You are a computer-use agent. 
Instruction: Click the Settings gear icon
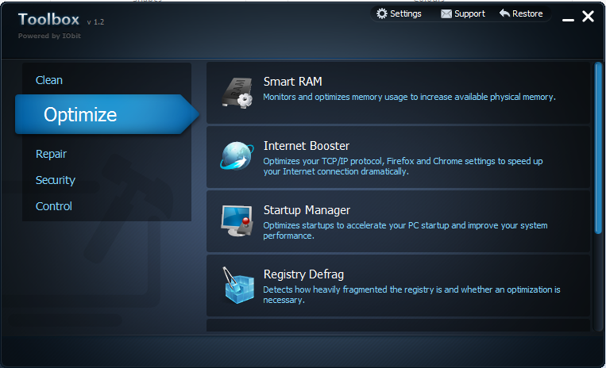pyautogui.click(x=382, y=13)
